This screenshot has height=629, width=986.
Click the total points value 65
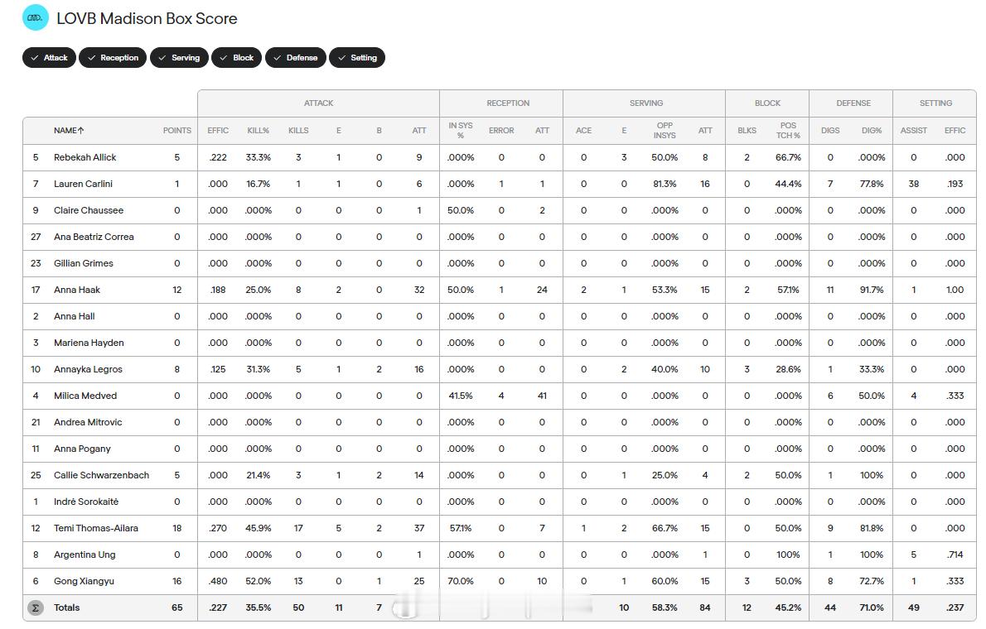[x=176, y=607]
